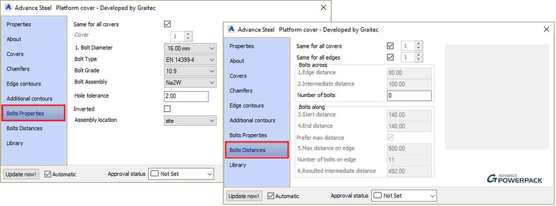Click the Advance Steel logo in front dialog
This screenshot has width=556, height=206.
click(231, 29)
